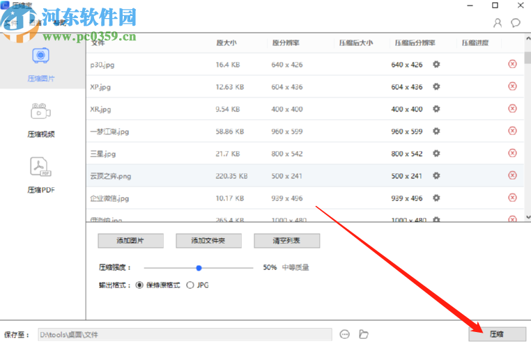This screenshot has height=348, width=531.
Task: Select 保持原格式 output format option
Action: (x=157, y=285)
